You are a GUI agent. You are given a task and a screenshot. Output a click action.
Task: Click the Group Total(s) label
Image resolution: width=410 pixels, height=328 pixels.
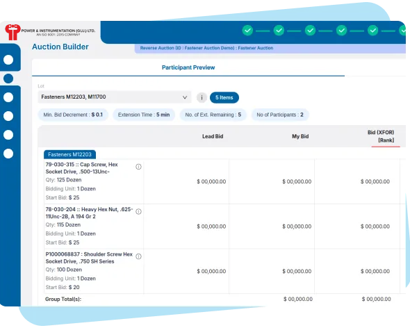(x=63, y=300)
